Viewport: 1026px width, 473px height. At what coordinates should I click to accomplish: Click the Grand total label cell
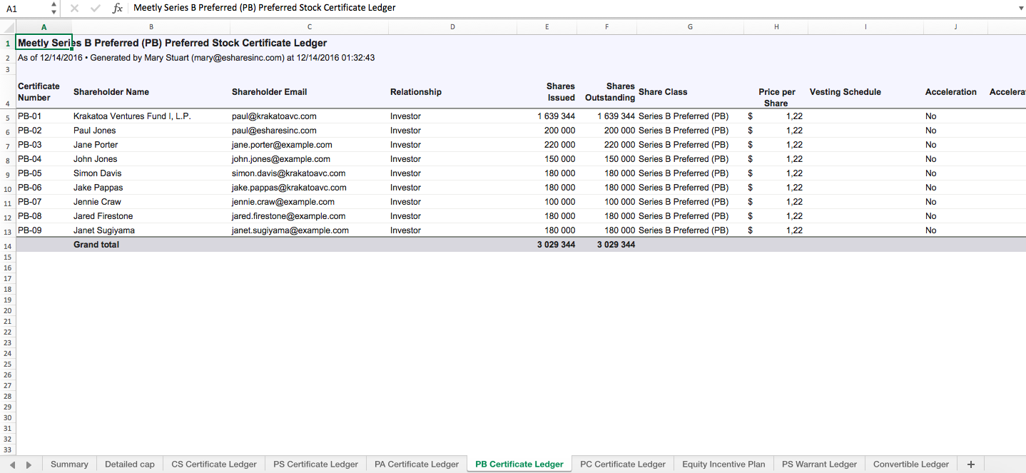(x=151, y=245)
